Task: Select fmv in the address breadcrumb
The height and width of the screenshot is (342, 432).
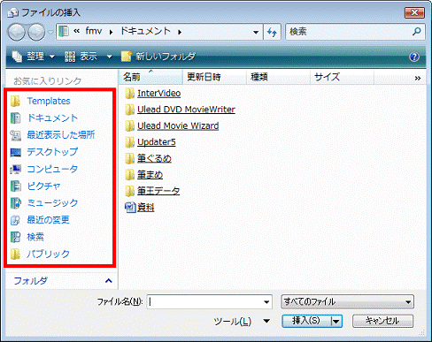Action: [x=94, y=31]
